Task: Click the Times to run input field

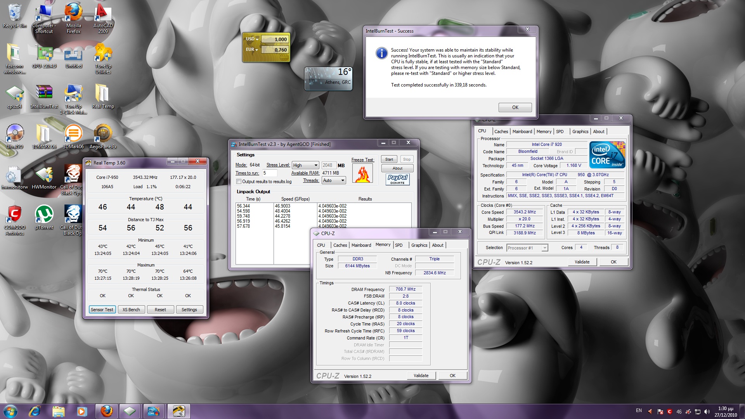Action: pos(269,173)
